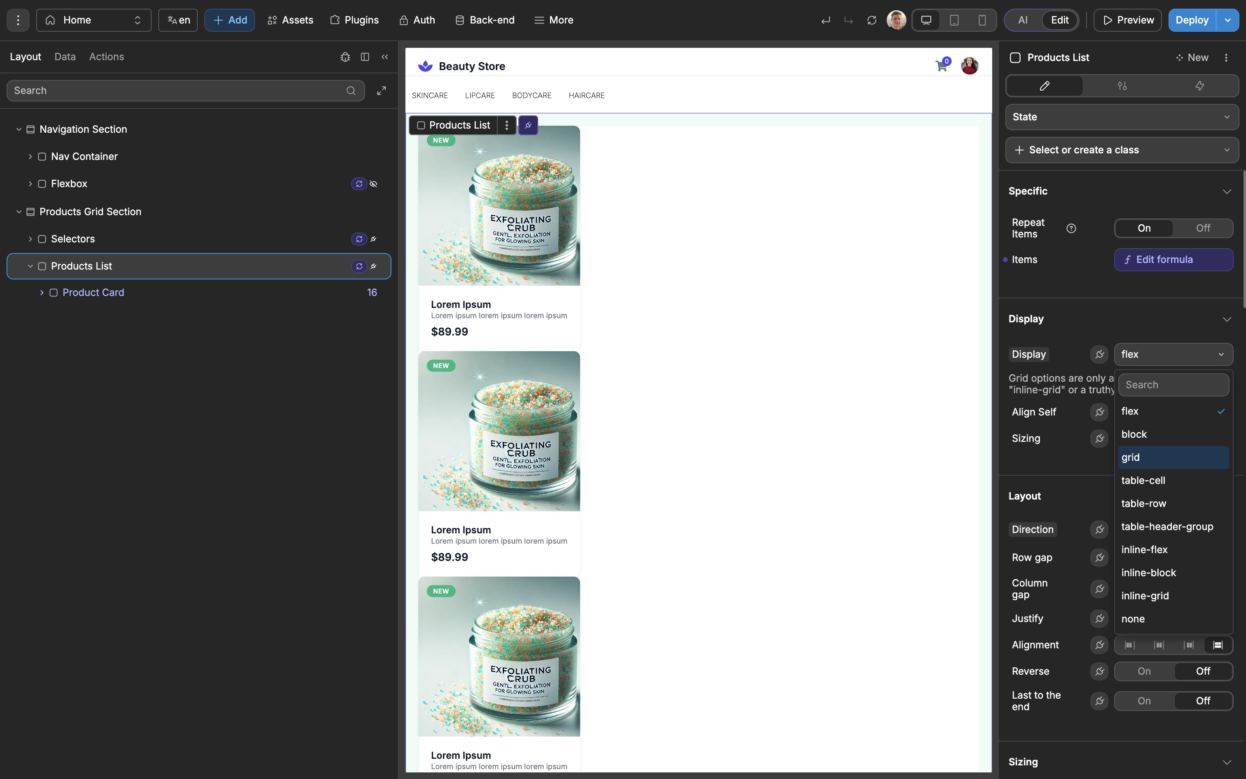Viewport: 1246px width, 779px height.
Task: Set Reverse to On
Action: click(x=1144, y=671)
